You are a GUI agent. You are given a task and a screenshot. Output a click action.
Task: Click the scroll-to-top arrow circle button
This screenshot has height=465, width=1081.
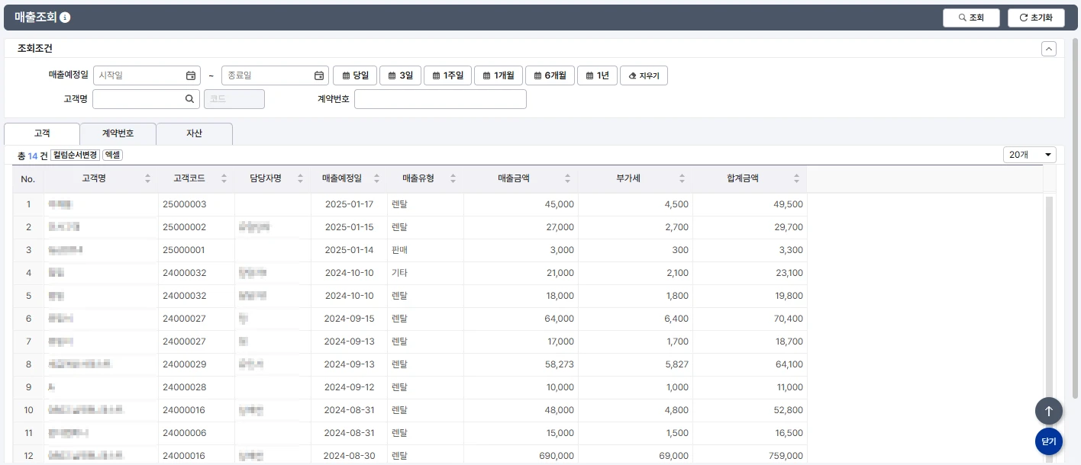pyautogui.click(x=1048, y=411)
